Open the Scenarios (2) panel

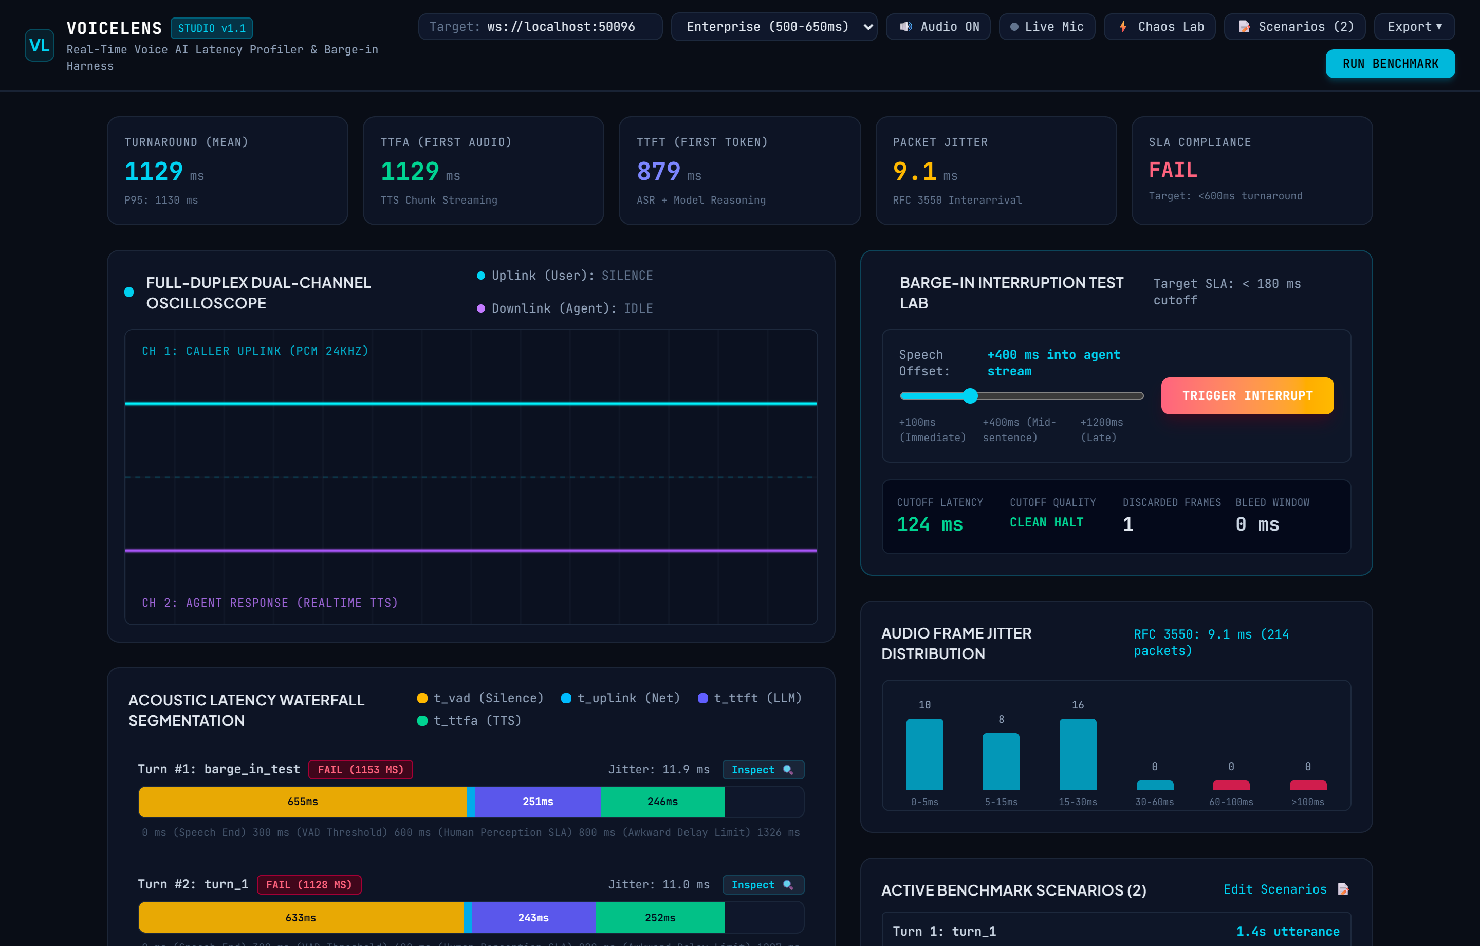click(1294, 26)
